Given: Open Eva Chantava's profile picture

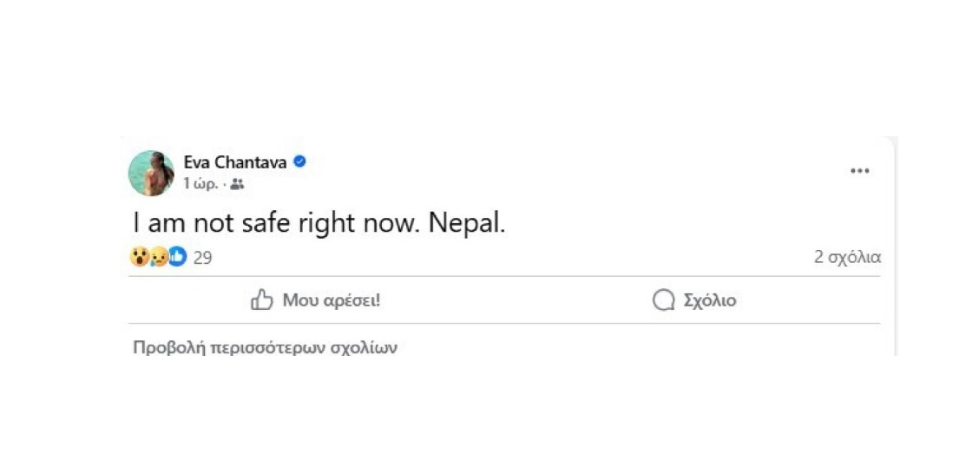Looking at the screenshot, I should tap(151, 173).
